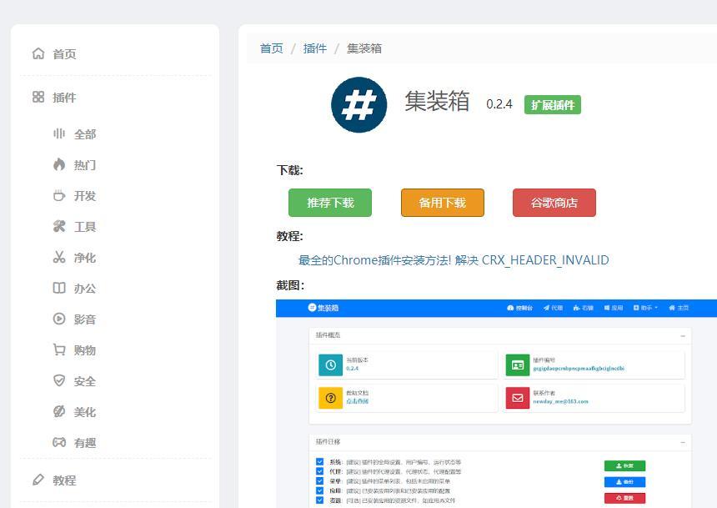Viewport: 717px width, 508px height.
Task: Toggle the 系统 checkbox in the preview
Action: point(319,462)
